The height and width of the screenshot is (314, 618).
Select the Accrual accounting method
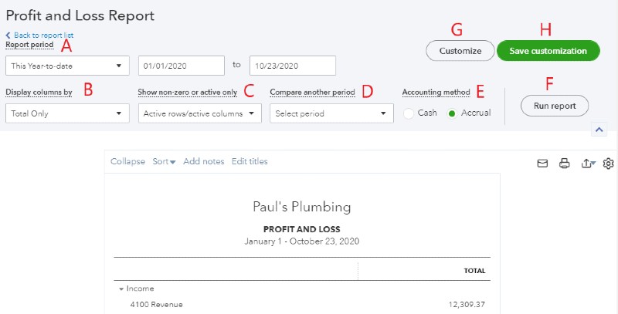(452, 113)
